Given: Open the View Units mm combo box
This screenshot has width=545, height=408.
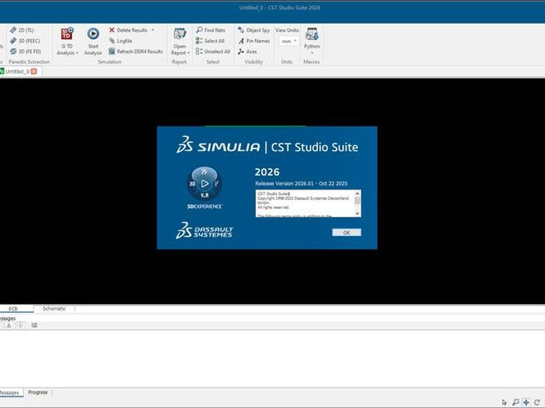Looking at the screenshot, I should [288, 41].
